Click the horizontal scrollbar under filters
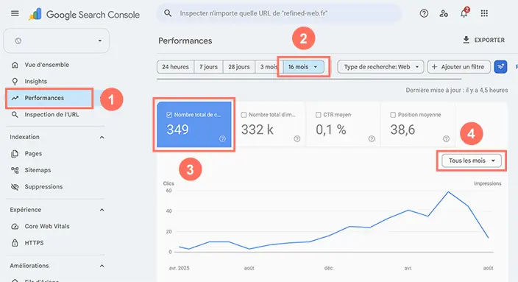 tap(309, 80)
